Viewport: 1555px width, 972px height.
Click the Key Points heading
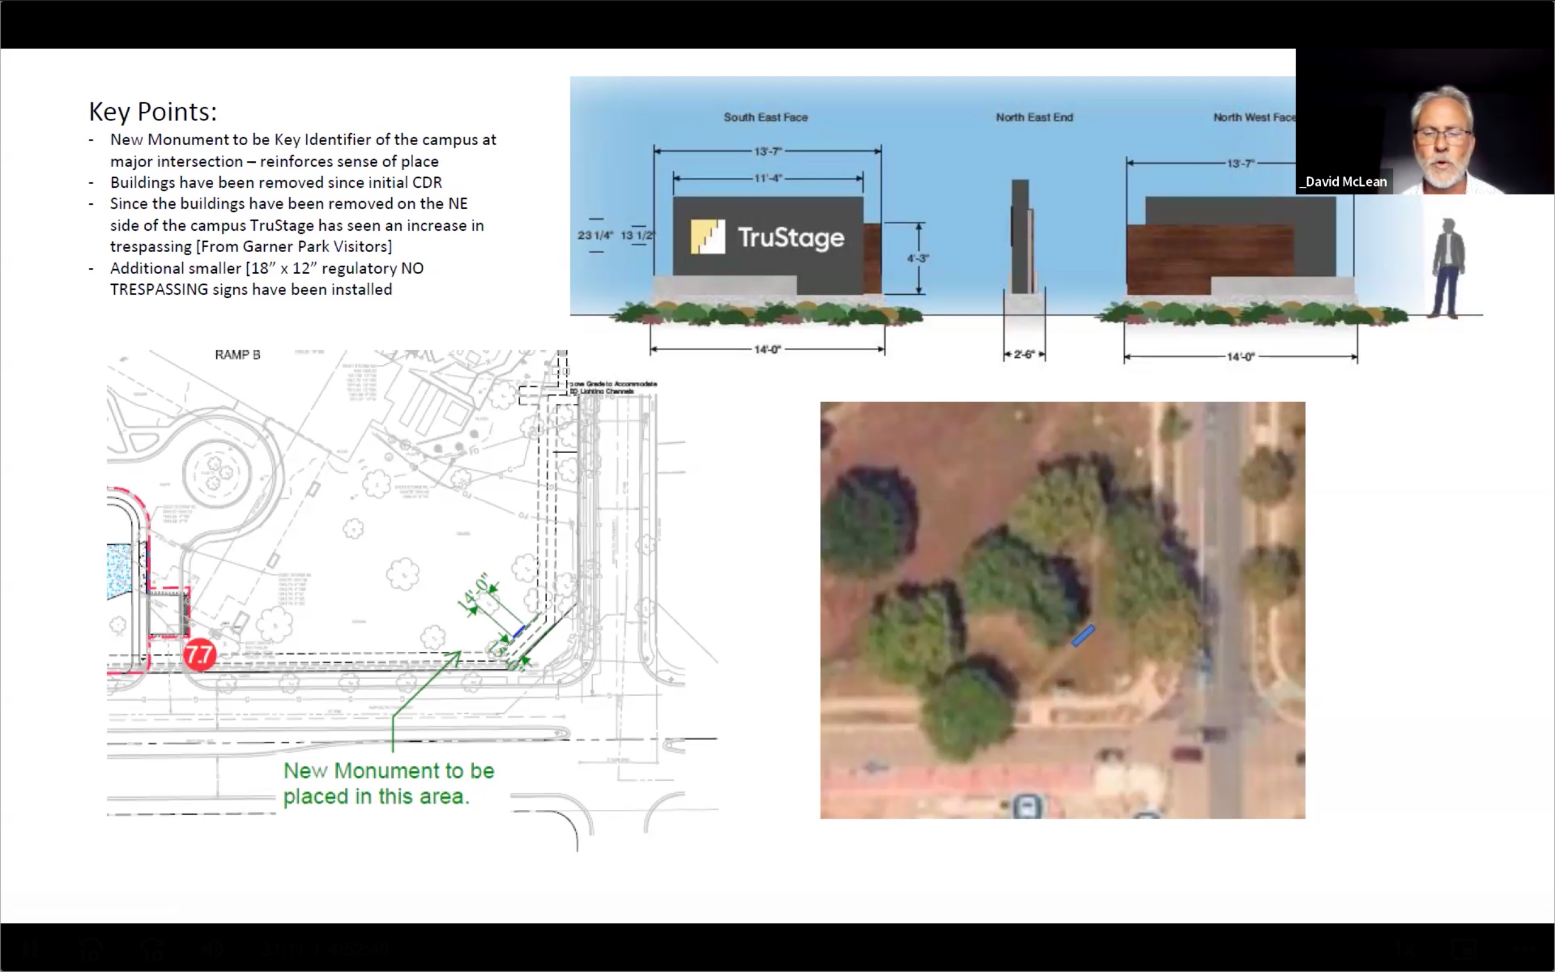click(x=153, y=112)
